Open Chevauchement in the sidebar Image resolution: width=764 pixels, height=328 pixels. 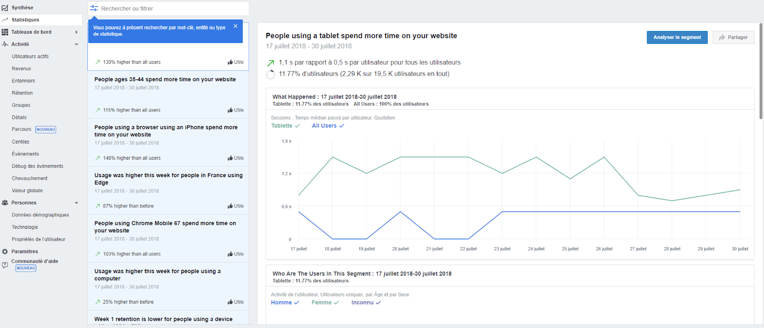click(30, 178)
